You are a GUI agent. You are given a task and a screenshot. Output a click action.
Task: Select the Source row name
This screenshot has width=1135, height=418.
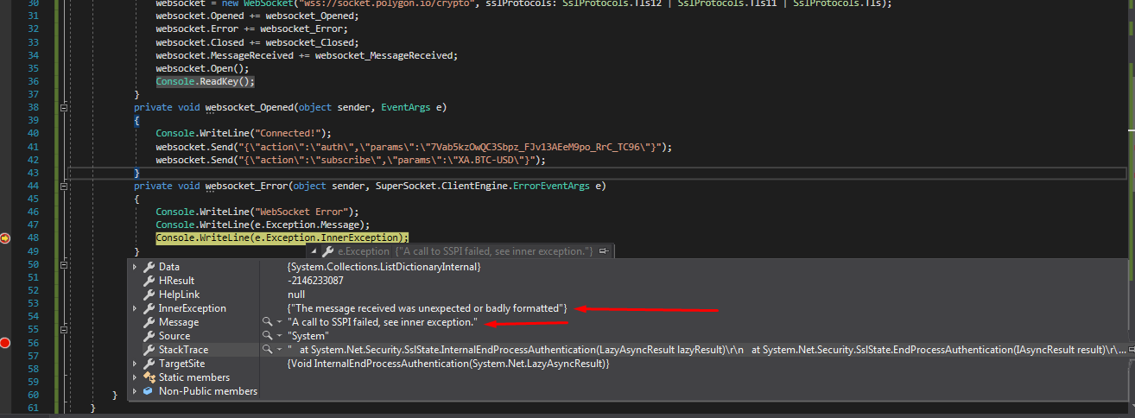click(x=174, y=336)
